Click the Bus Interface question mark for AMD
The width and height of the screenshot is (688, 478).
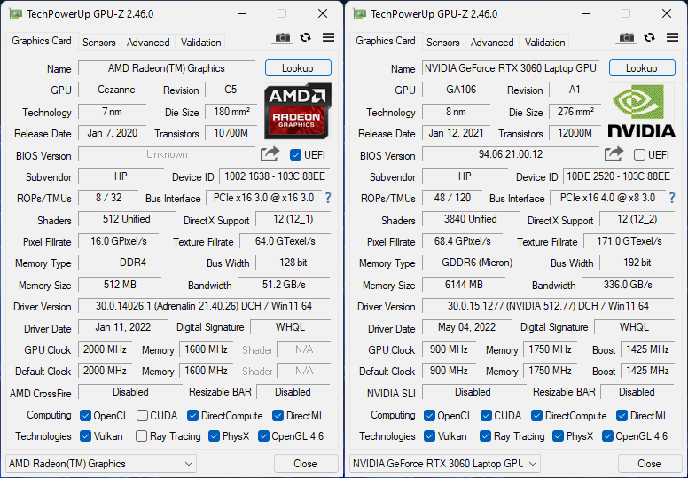click(x=327, y=198)
